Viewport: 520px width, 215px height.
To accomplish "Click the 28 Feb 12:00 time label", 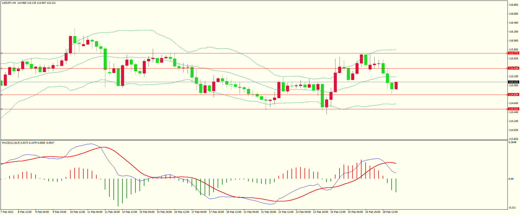I will [390, 212].
